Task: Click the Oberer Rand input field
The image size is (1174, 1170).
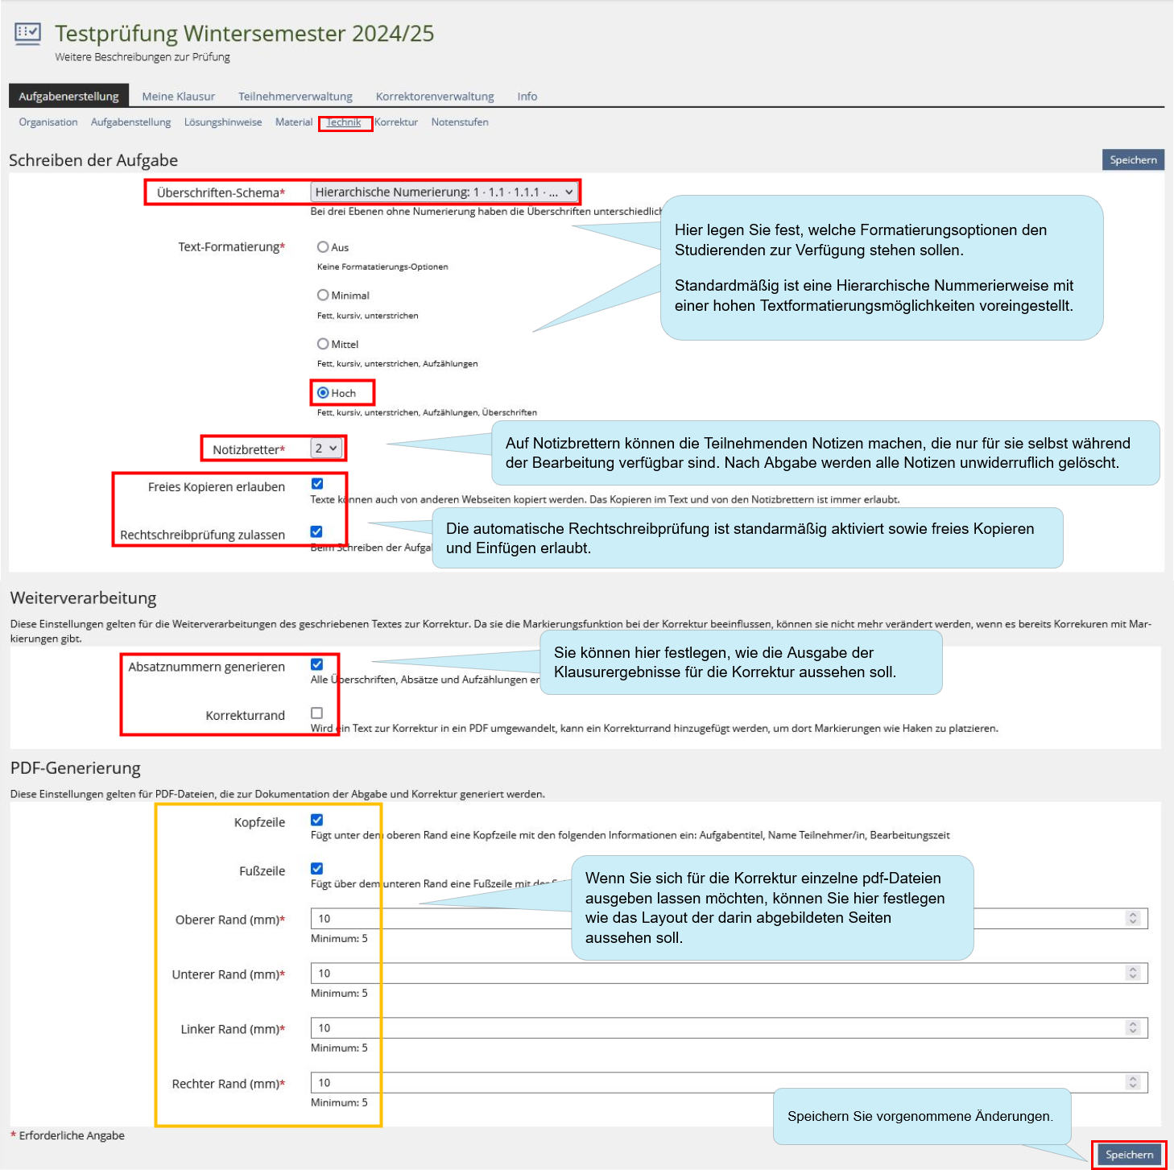Action: 729,919
